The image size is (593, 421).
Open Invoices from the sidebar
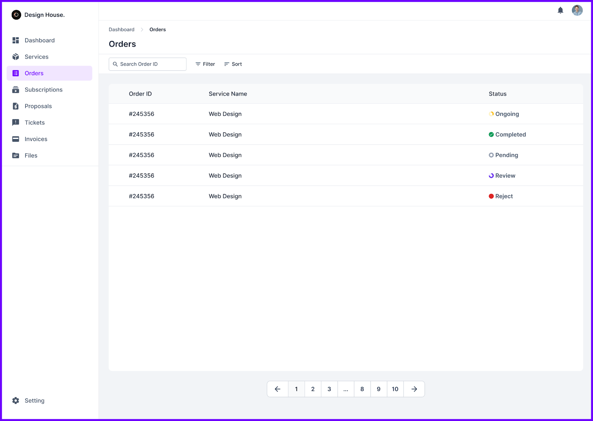(x=36, y=139)
